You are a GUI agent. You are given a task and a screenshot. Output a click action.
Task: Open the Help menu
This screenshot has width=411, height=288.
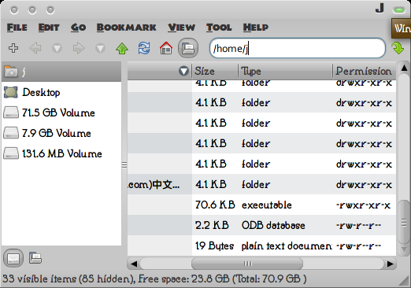click(x=256, y=28)
